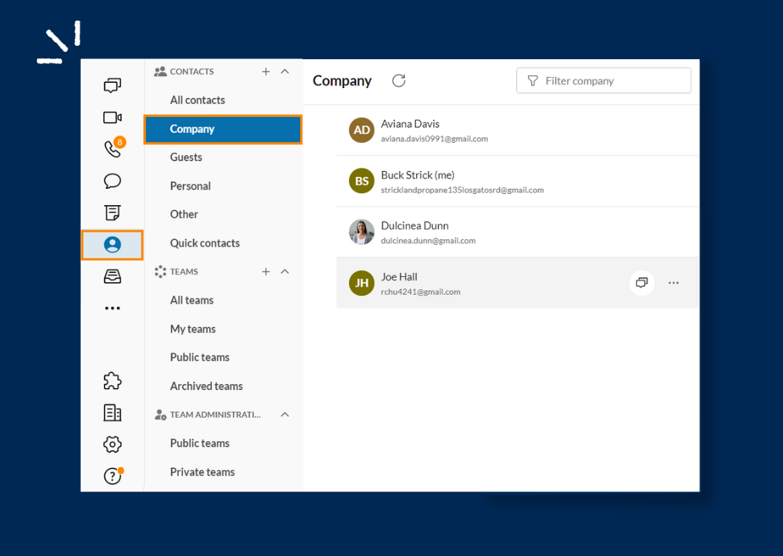783x556 pixels.
Task: Open more options for Joe Hall
Action: pyautogui.click(x=673, y=283)
